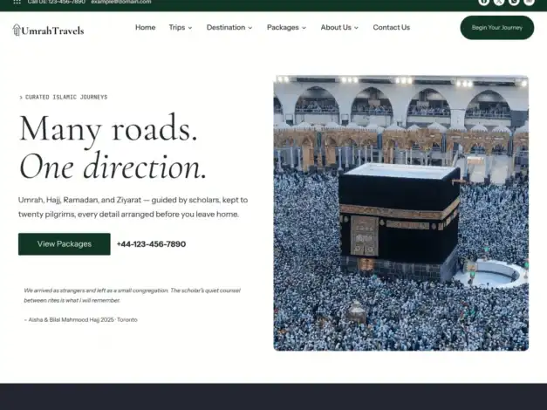Go to the Home menu item
The width and height of the screenshot is (547, 410).
(x=145, y=27)
